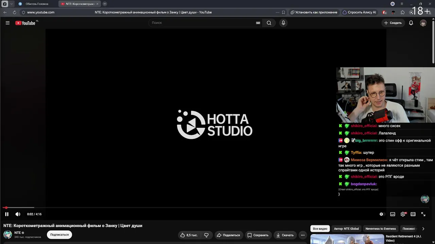The width and height of the screenshot is (435, 244).
Task: Select the Все видео filter chip
Action: (320, 229)
